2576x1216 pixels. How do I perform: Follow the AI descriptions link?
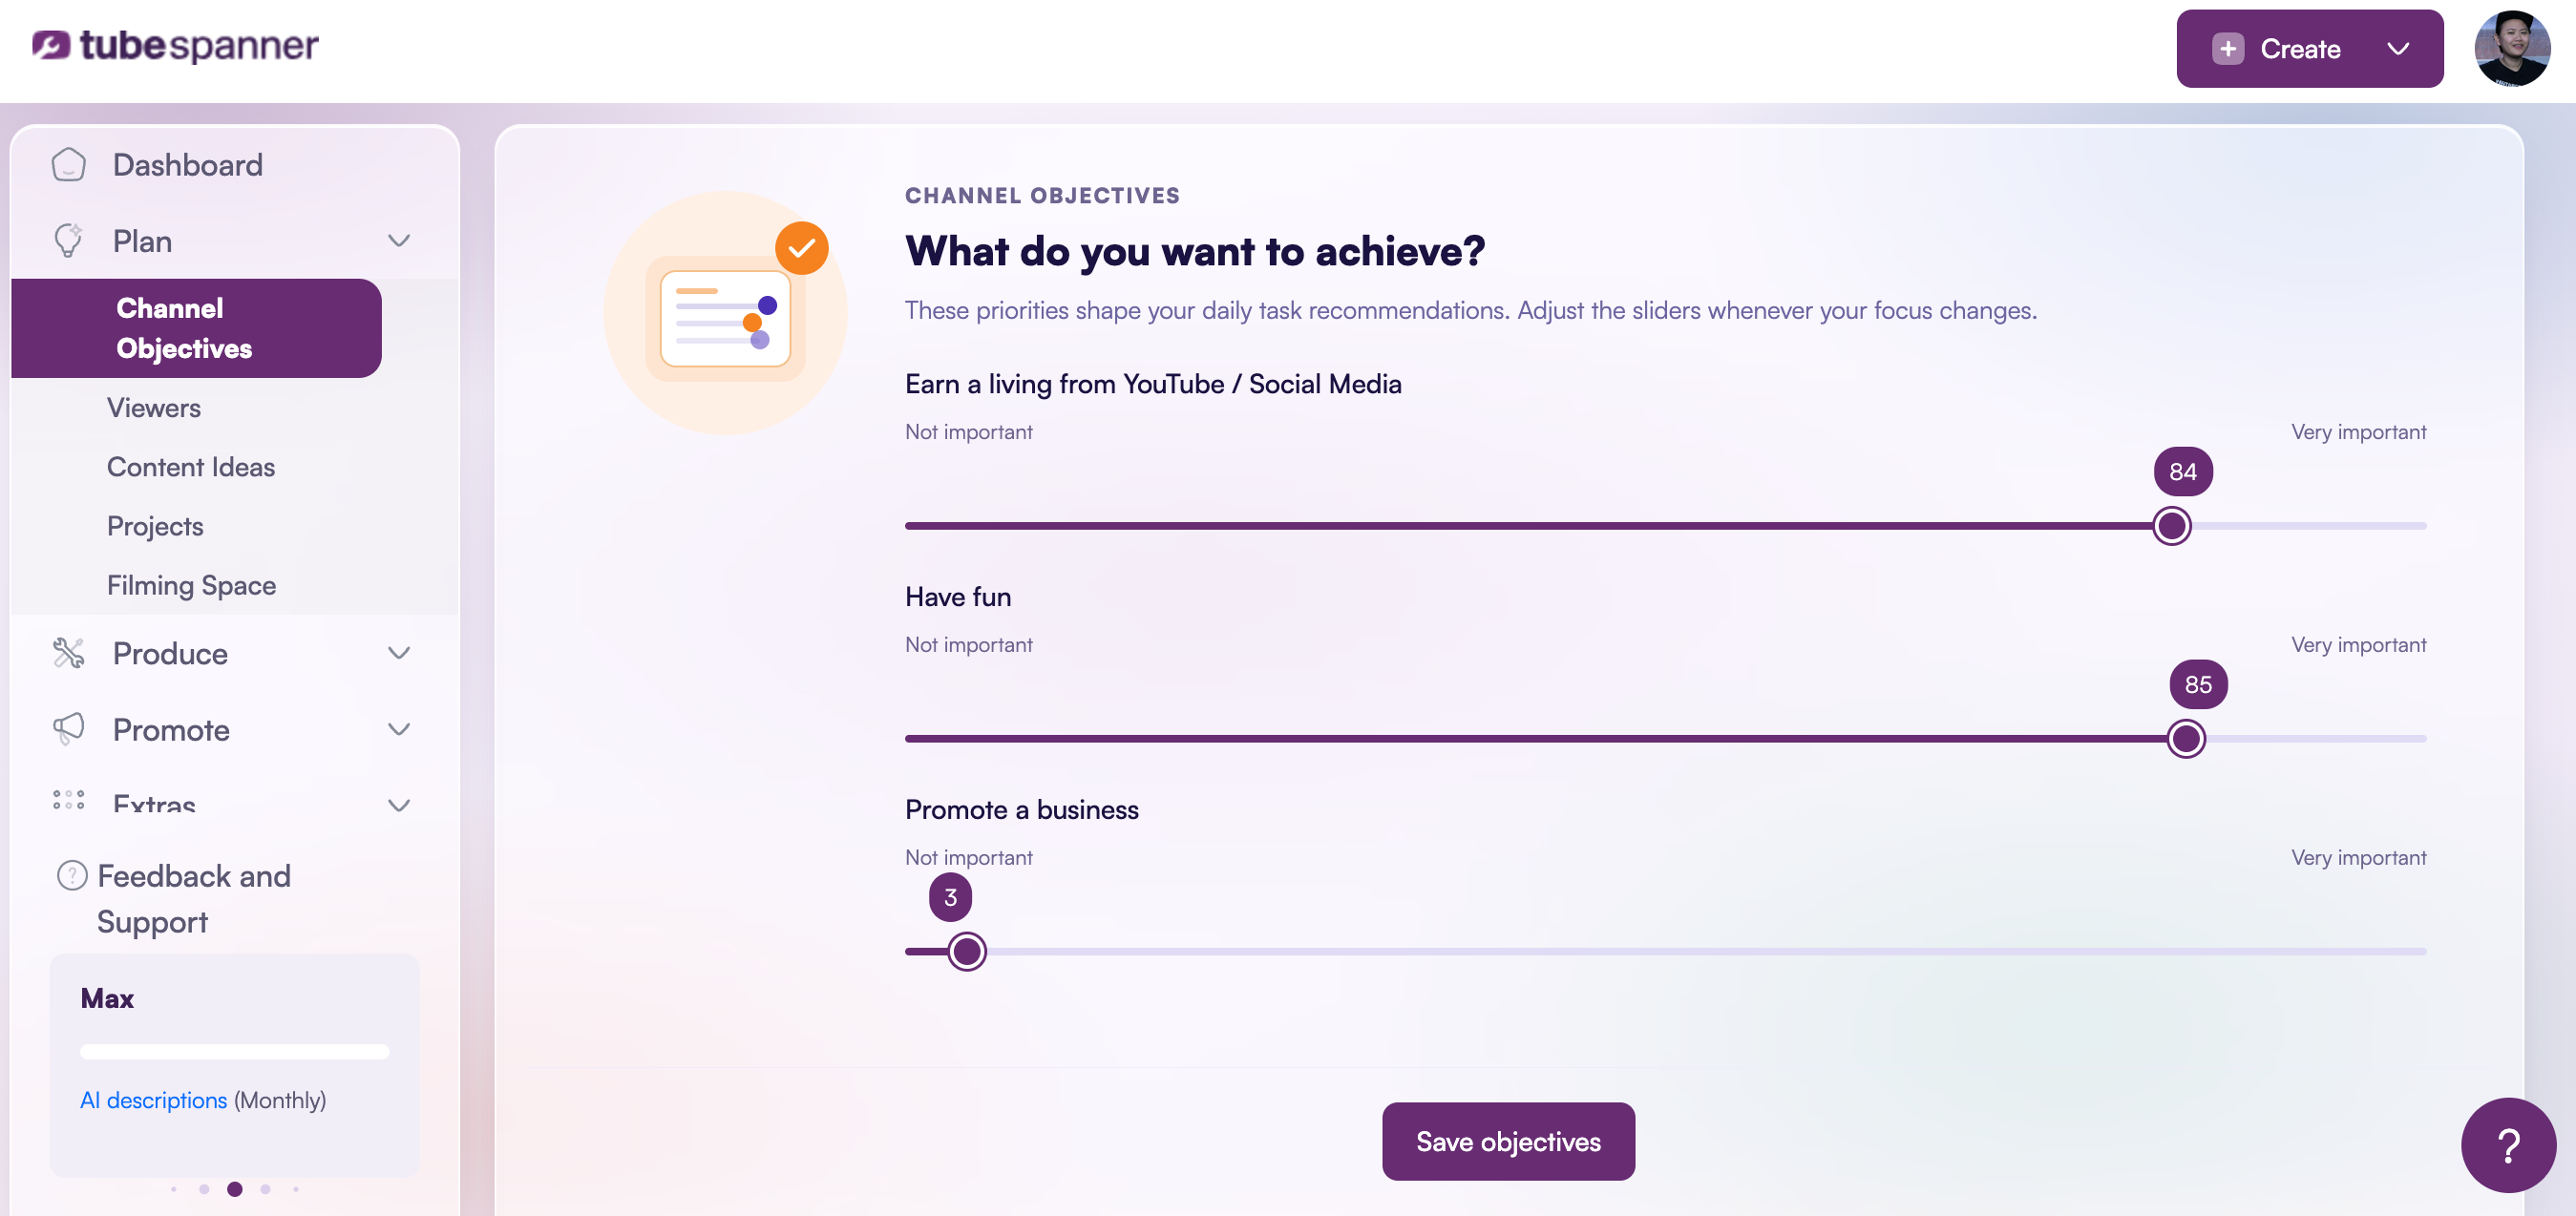[x=153, y=1100]
